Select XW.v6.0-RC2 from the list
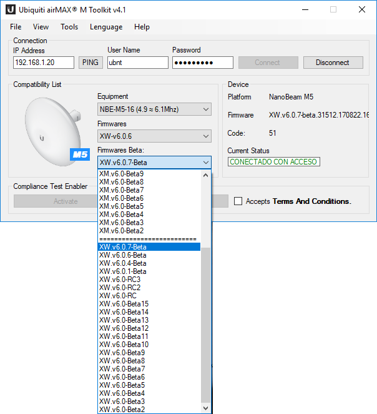The width and height of the screenshot is (377, 414). (x=149, y=288)
